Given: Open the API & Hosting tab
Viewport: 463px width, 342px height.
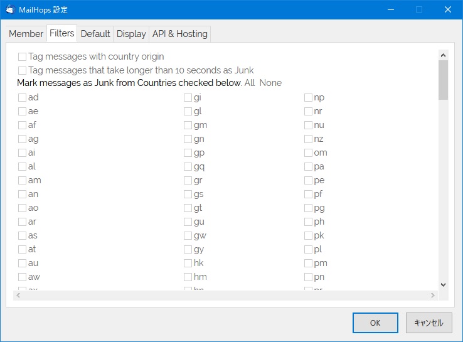Looking at the screenshot, I should coord(179,34).
